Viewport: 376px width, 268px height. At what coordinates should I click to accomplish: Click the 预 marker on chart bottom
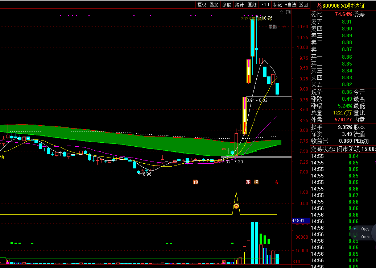click(196, 182)
